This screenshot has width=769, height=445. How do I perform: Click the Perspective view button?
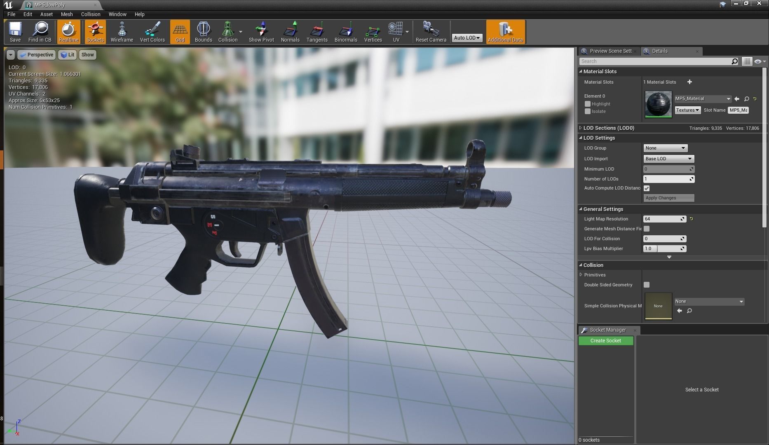tap(36, 55)
